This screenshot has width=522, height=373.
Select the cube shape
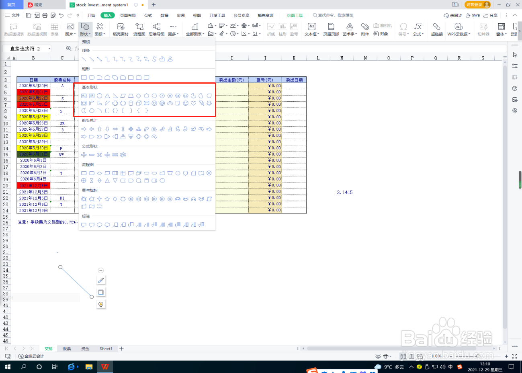tap(139, 103)
